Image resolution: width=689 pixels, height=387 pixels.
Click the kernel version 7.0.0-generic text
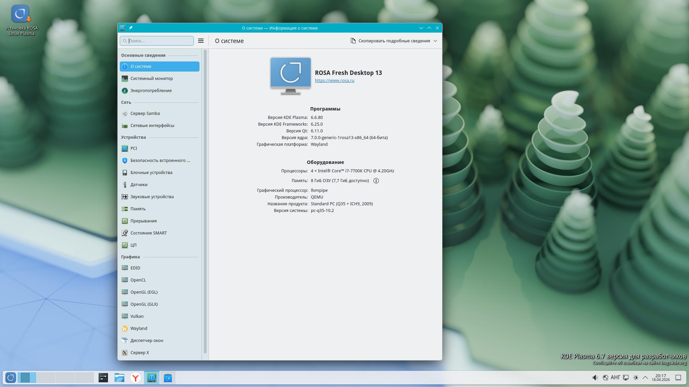349,138
